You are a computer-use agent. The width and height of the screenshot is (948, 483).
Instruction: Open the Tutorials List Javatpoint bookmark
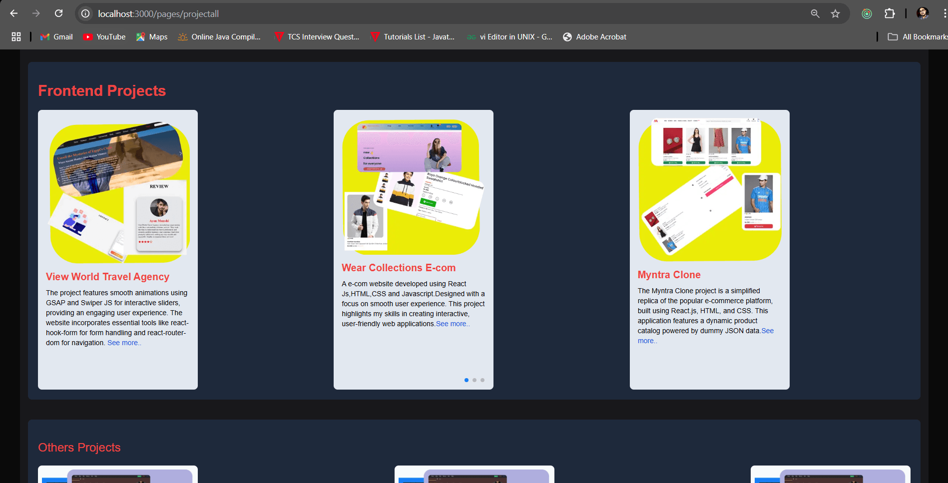413,36
